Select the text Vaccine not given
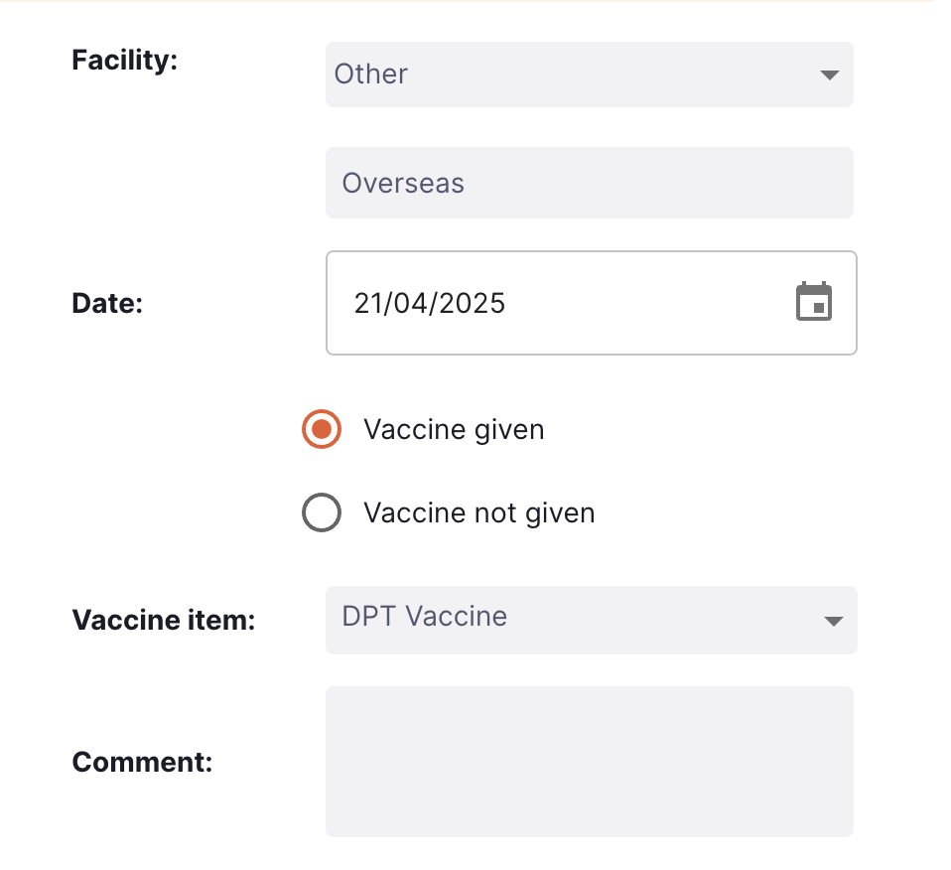The image size is (951, 870). 479,512
